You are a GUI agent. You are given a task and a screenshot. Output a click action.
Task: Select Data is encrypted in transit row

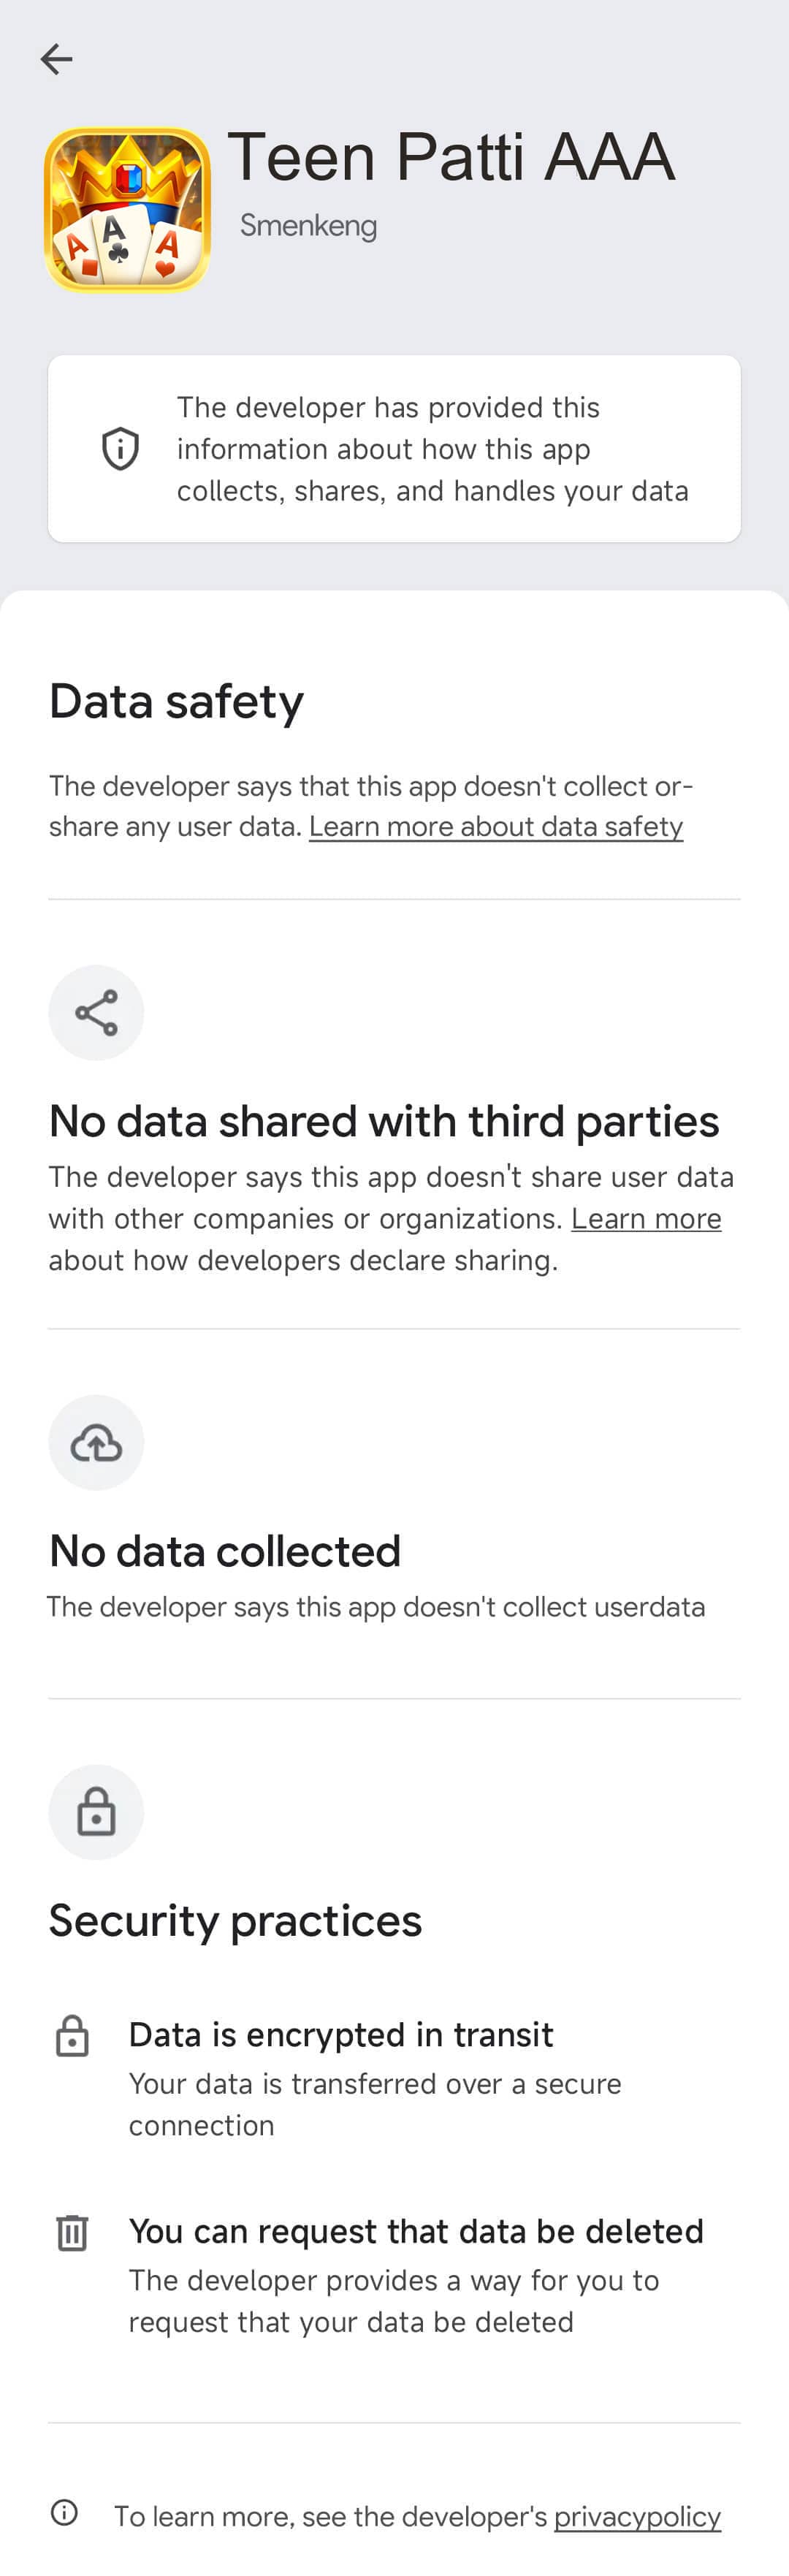(340, 2035)
